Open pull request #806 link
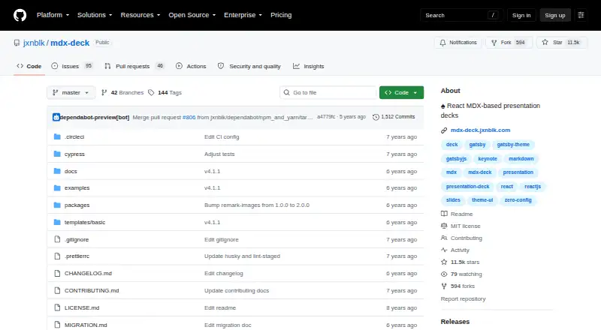This screenshot has width=601, height=330. pyautogui.click(x=189, y=117)
